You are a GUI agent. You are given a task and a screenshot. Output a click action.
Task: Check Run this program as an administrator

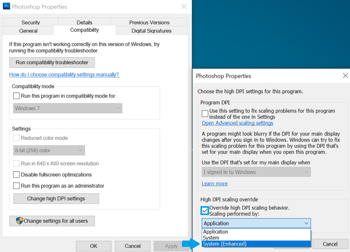16,185
